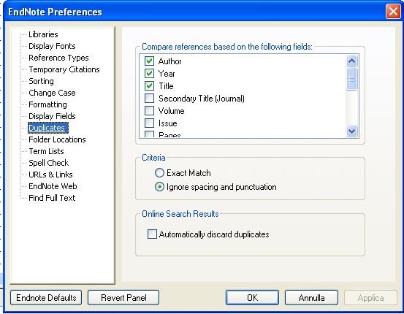This screenshot has width=404, height=314.
Task: Open the Libraries preferences panel
Action: point(43,34)
